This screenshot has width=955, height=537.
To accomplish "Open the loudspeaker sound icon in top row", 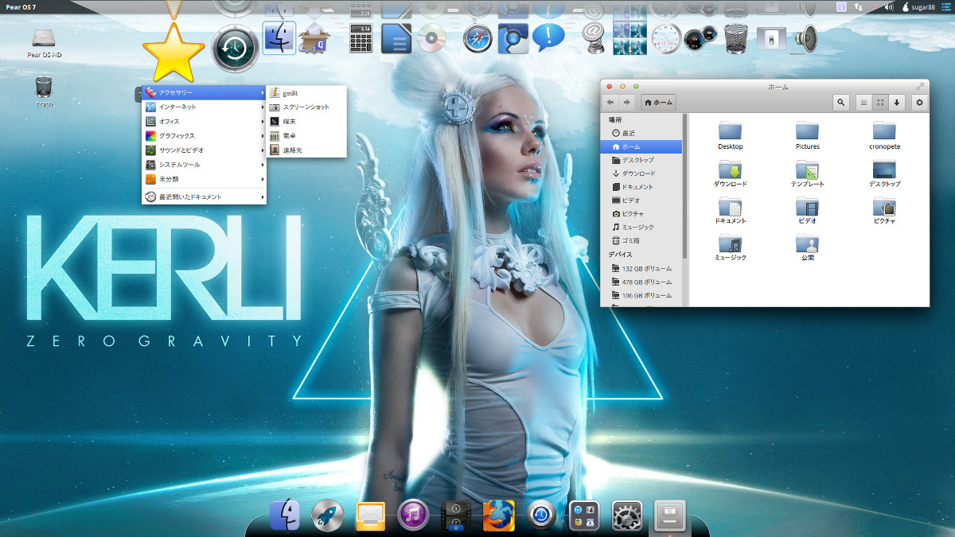I will tap(805, 38).
